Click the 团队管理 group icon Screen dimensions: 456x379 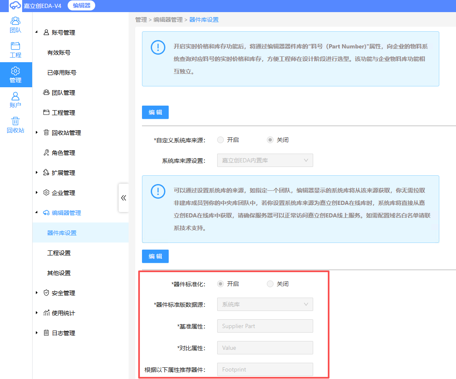(46, 92)
